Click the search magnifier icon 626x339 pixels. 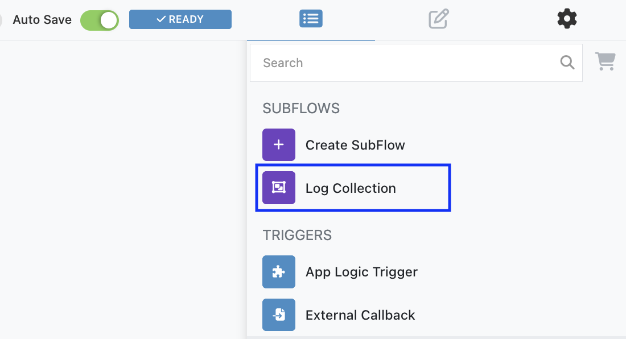click(x=567, y=63)
